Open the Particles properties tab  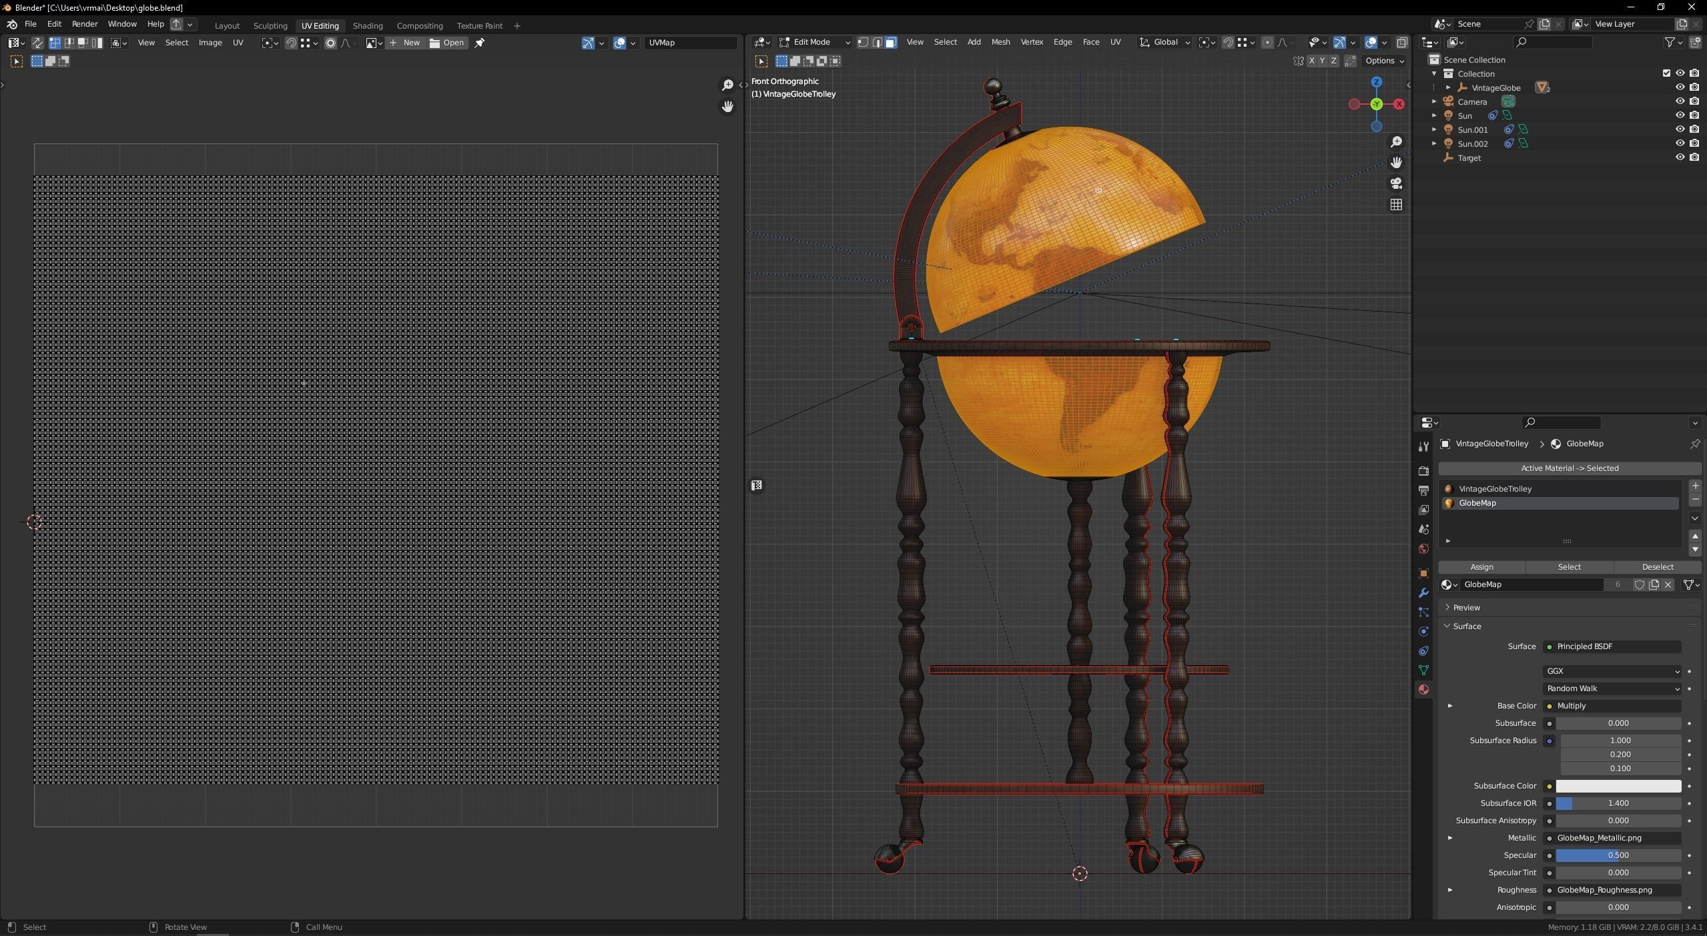1423,612
